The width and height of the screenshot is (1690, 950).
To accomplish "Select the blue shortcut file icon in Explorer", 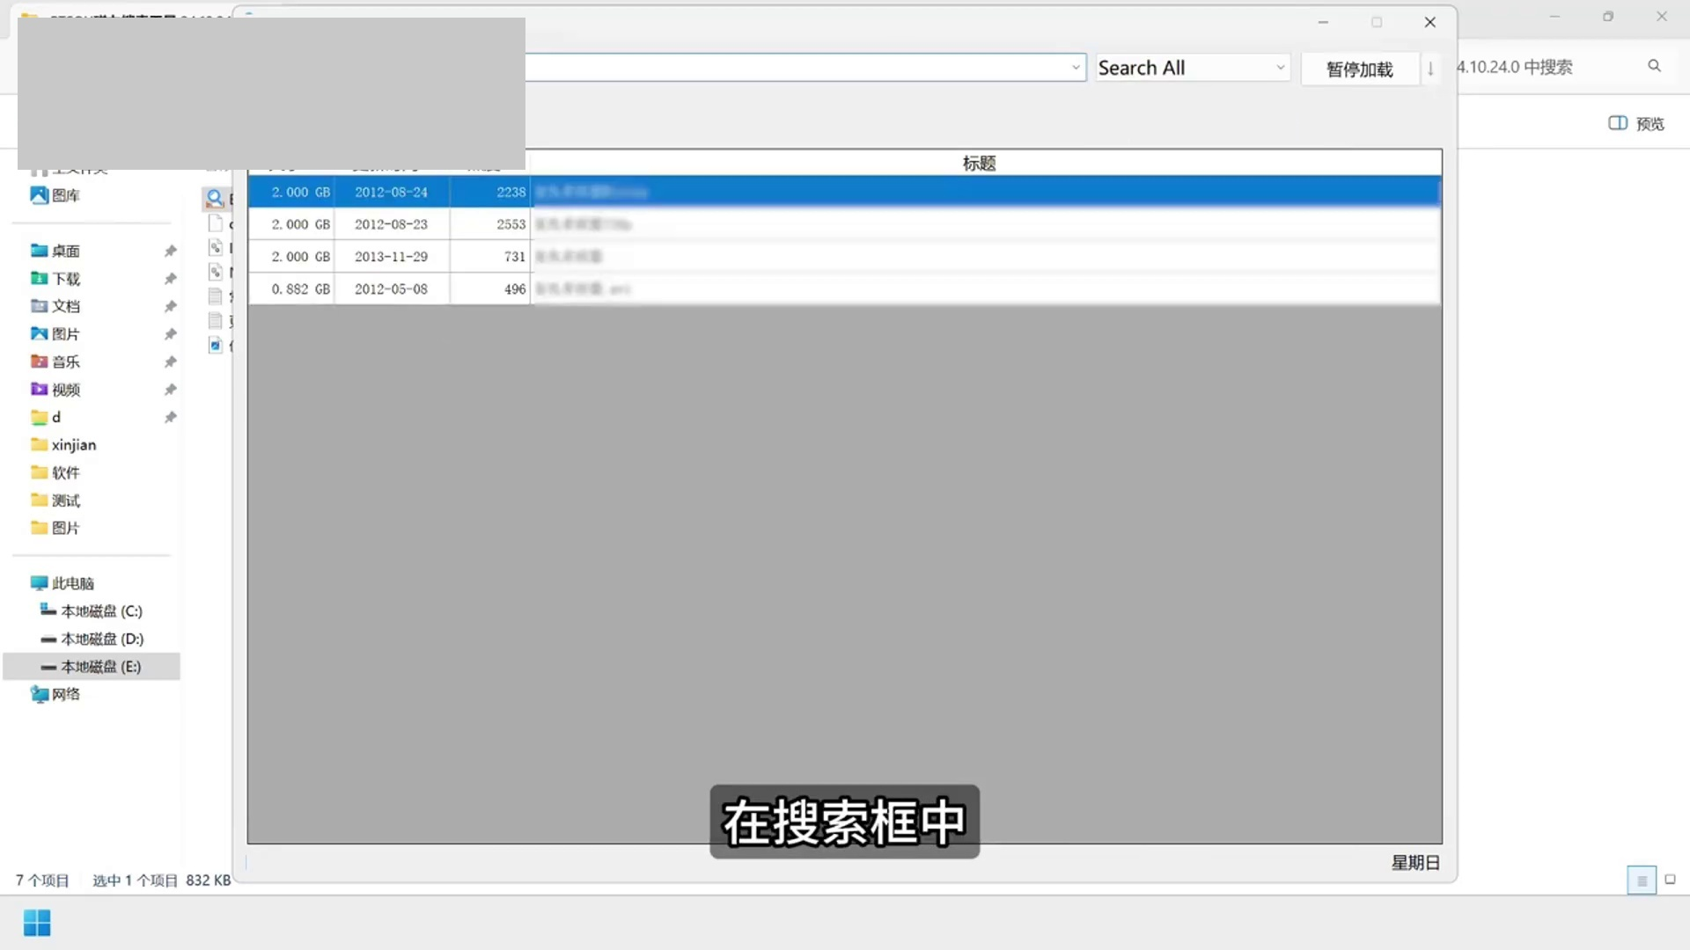I will [x=215, y=345].
